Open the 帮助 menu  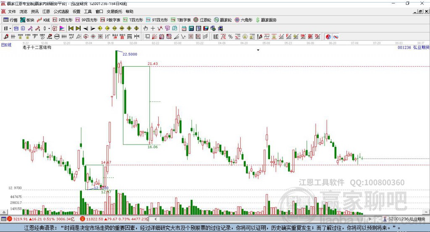129,11
